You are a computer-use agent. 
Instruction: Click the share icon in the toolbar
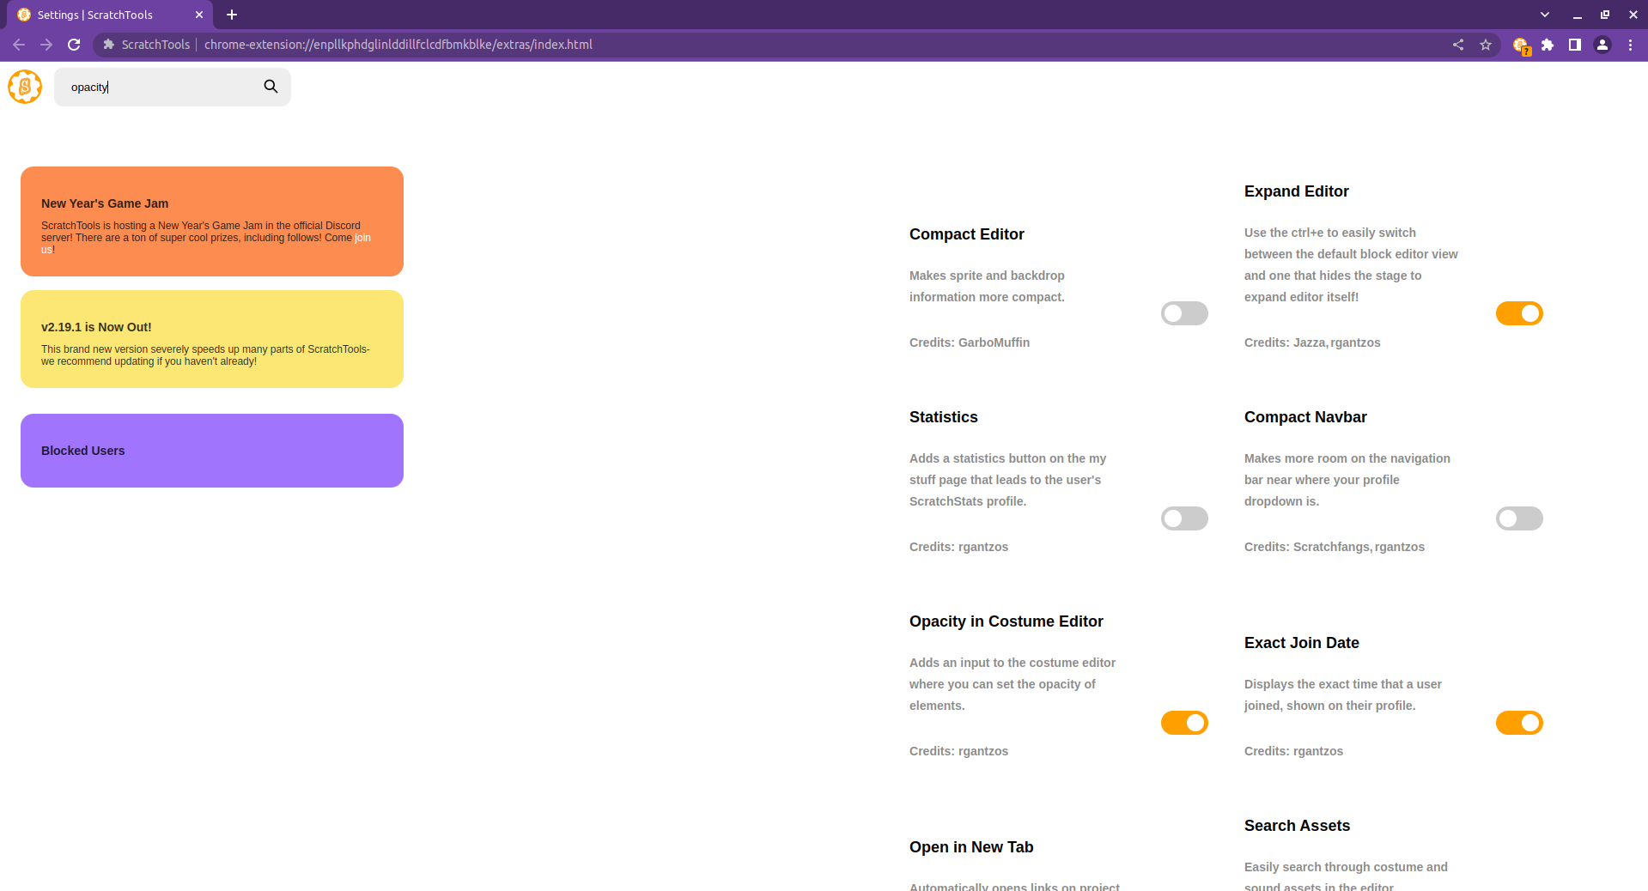(1457, 45)
